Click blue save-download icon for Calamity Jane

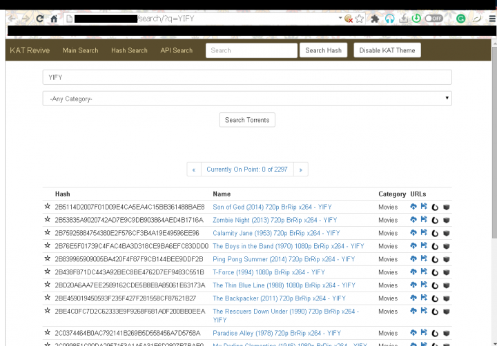point(424,232)
